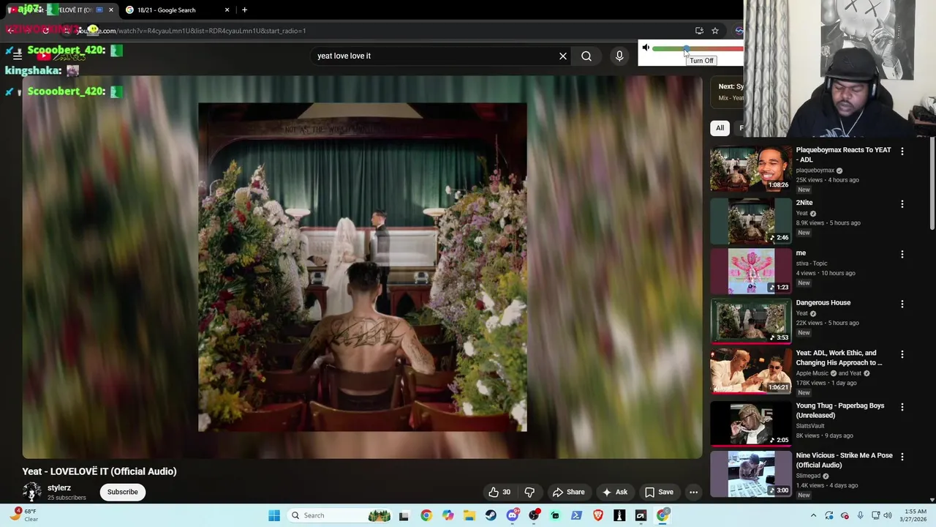
Task: Click the Windows taskbar Search box
Action: (x=340, y=515)
